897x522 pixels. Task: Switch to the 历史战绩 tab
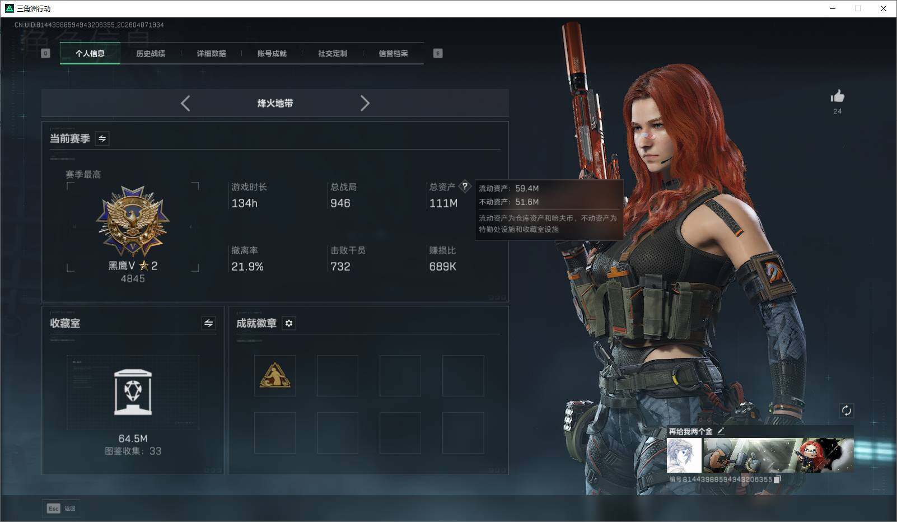coord(151,54)
